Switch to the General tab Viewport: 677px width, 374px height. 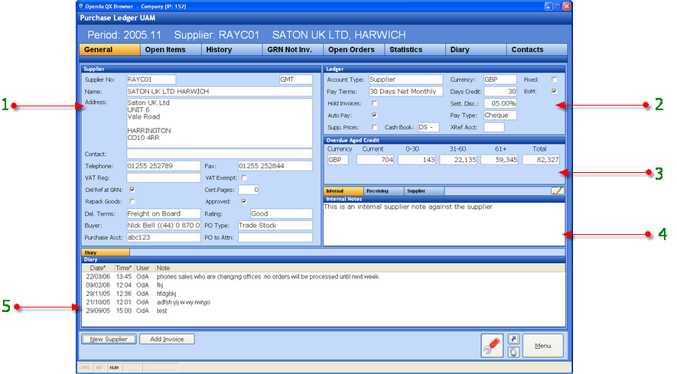[109, 50]
